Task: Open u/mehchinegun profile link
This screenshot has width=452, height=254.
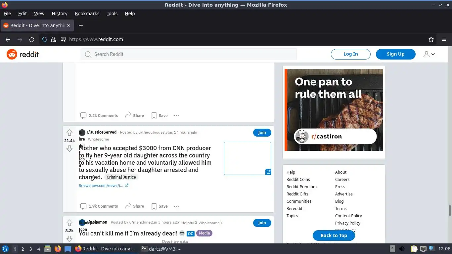Action: [143, 222]
